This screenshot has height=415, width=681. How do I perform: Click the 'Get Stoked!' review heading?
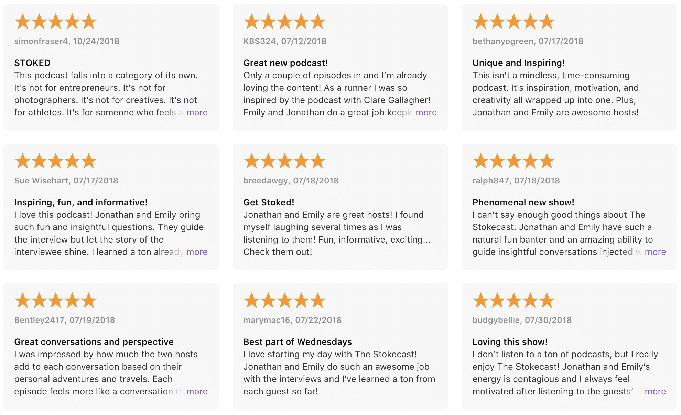269,202
